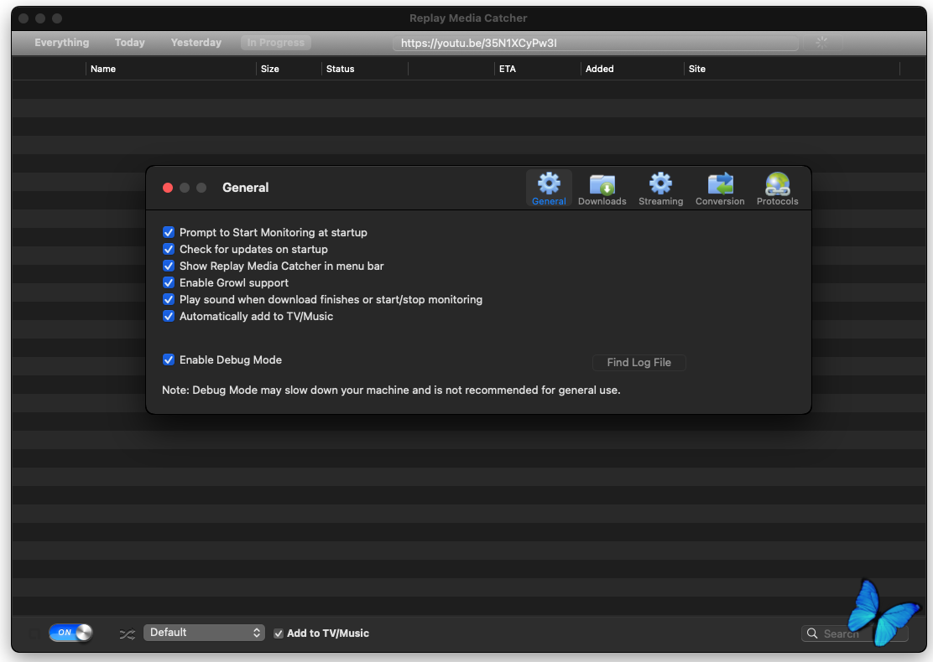
Task: Uncheck Enable Debug Mode
Action: tap(169, 359)
